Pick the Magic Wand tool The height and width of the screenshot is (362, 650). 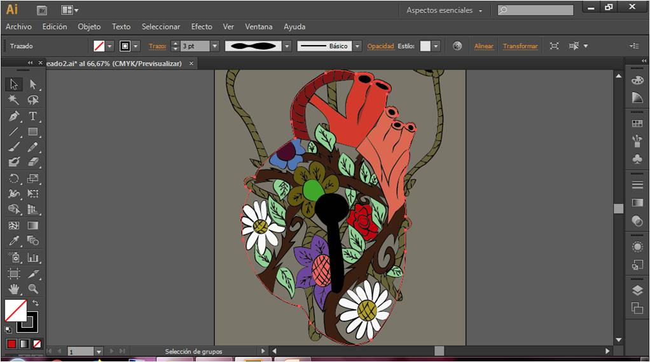click(x=14, y=100)
